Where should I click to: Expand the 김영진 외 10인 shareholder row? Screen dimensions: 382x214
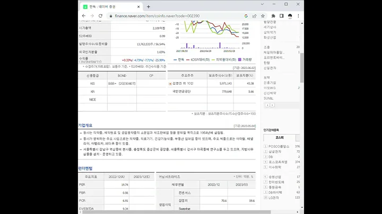(170, 84)
